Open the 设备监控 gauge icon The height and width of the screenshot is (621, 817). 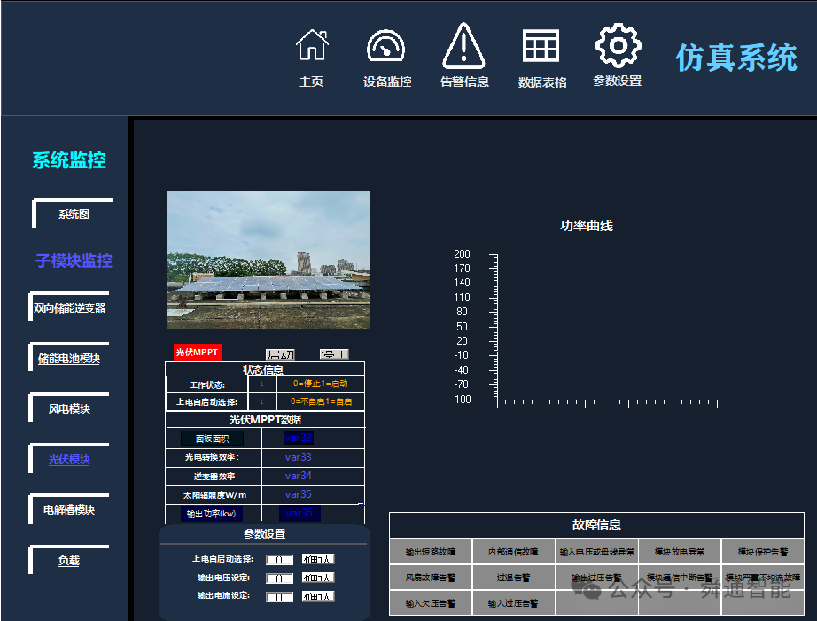385,46
